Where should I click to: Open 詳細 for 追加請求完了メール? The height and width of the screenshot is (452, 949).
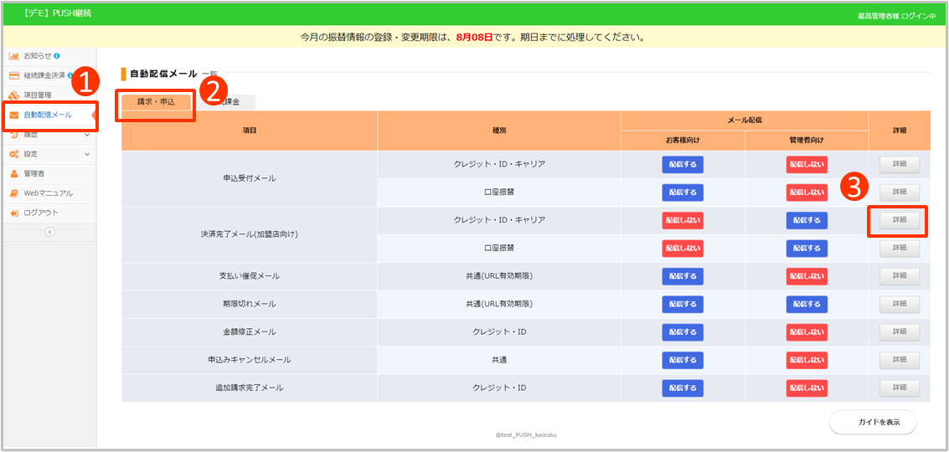pos(899,388)
